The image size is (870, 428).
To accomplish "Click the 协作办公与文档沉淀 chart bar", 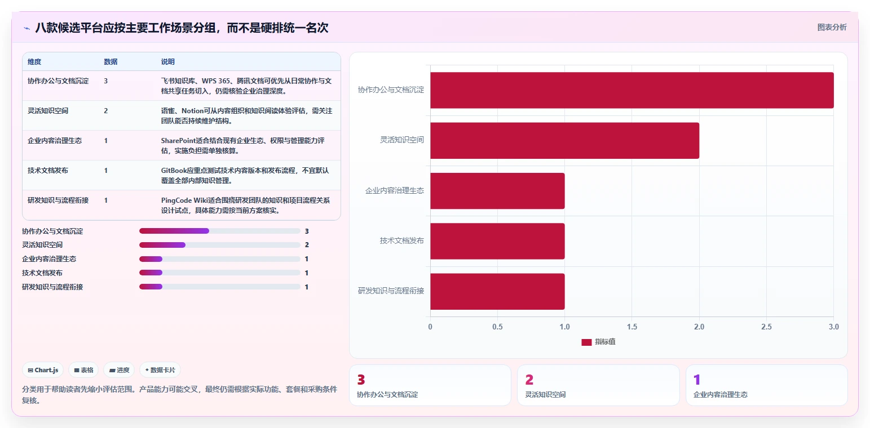I will (631, 90).
